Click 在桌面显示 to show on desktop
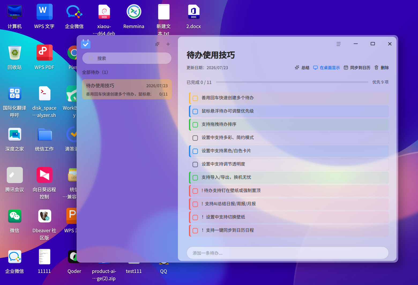This screenshot has width=418, height=285. click(326, 68)
